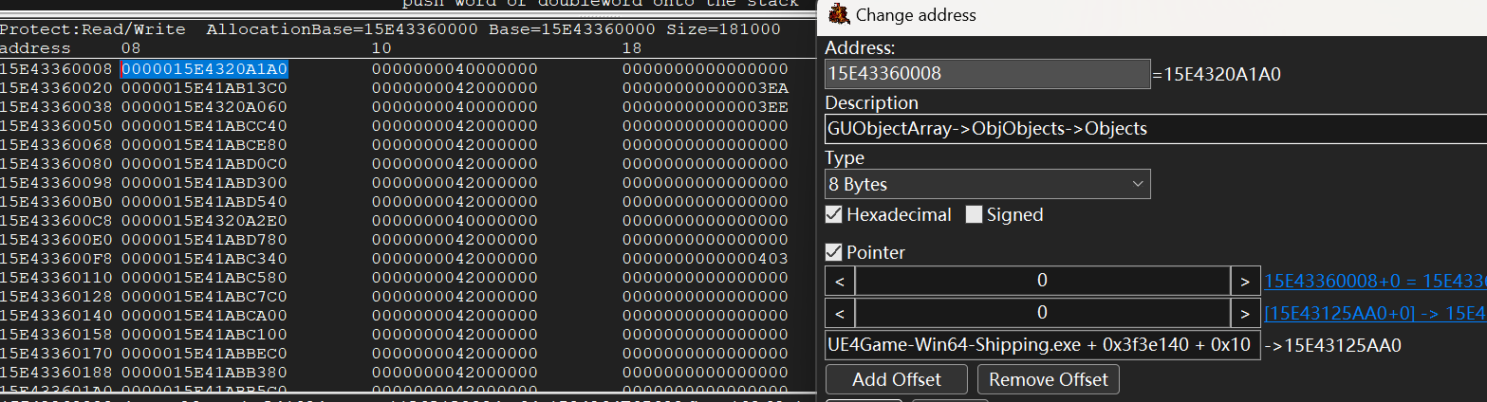Enable the Signed checkbox
Viewport: 1487px width, 402px height.
[x=974, y=215]
